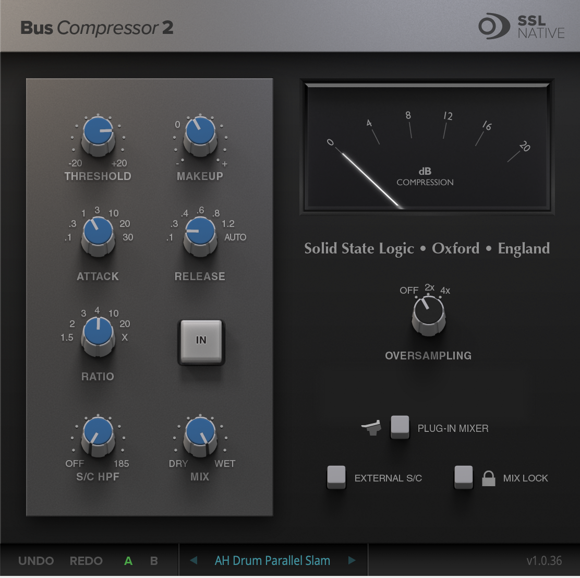580x578 pixels.
Task: Click the SSL Native logo
Action: point(522,26)
